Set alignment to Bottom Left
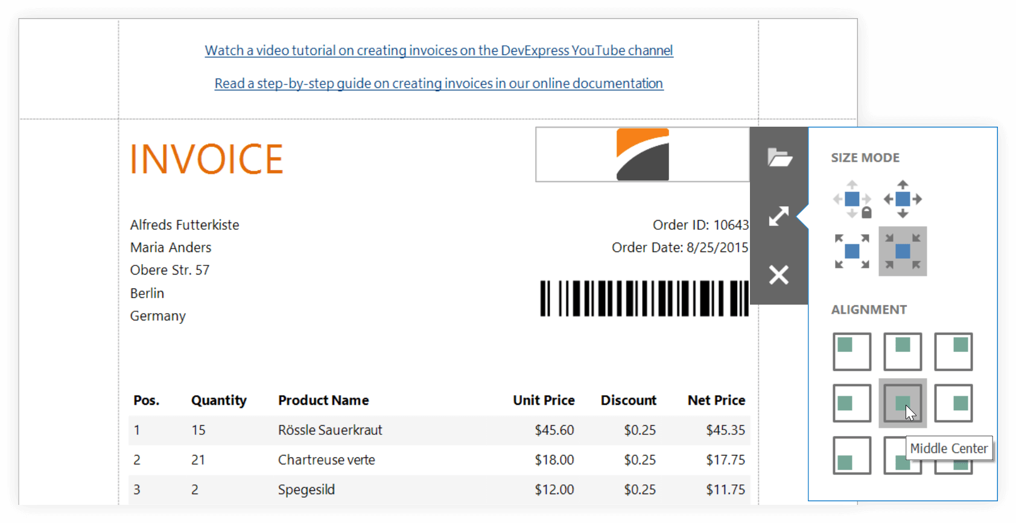 point(852,455)
